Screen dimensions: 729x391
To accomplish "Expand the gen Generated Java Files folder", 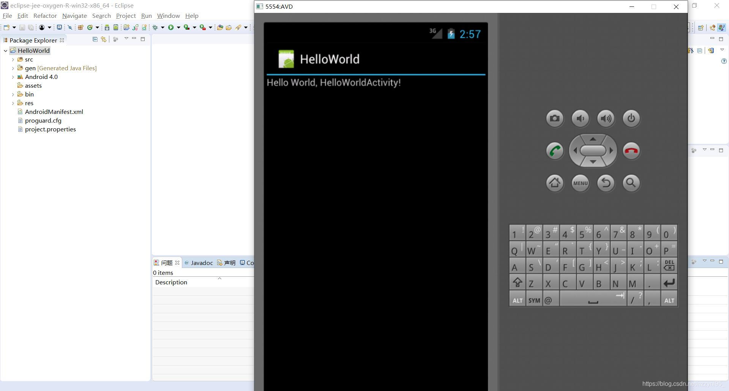I will 13,68.
